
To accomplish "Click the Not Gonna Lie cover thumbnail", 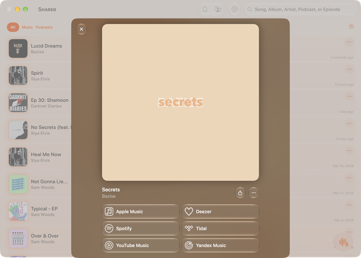I will (x=18, y=184).
